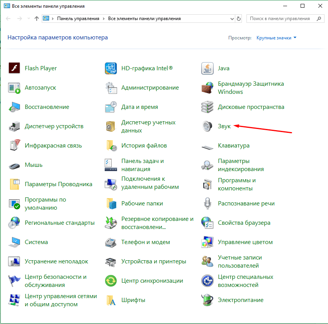This screenshot has height=324, width=328.
Task: Click the control panel icon in address bar
Action: [46, 19]
